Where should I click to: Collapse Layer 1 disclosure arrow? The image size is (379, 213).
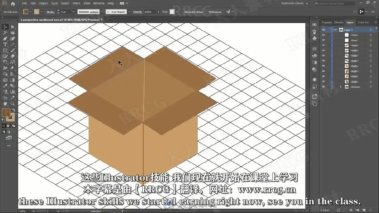tap(335, 30)
